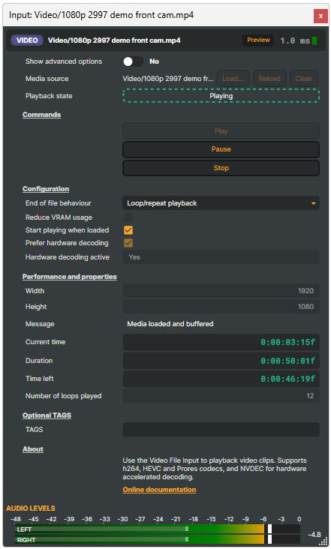The image size is (331, 549).
Task: Click the Preview button in header
Action: tap(258, 40)
